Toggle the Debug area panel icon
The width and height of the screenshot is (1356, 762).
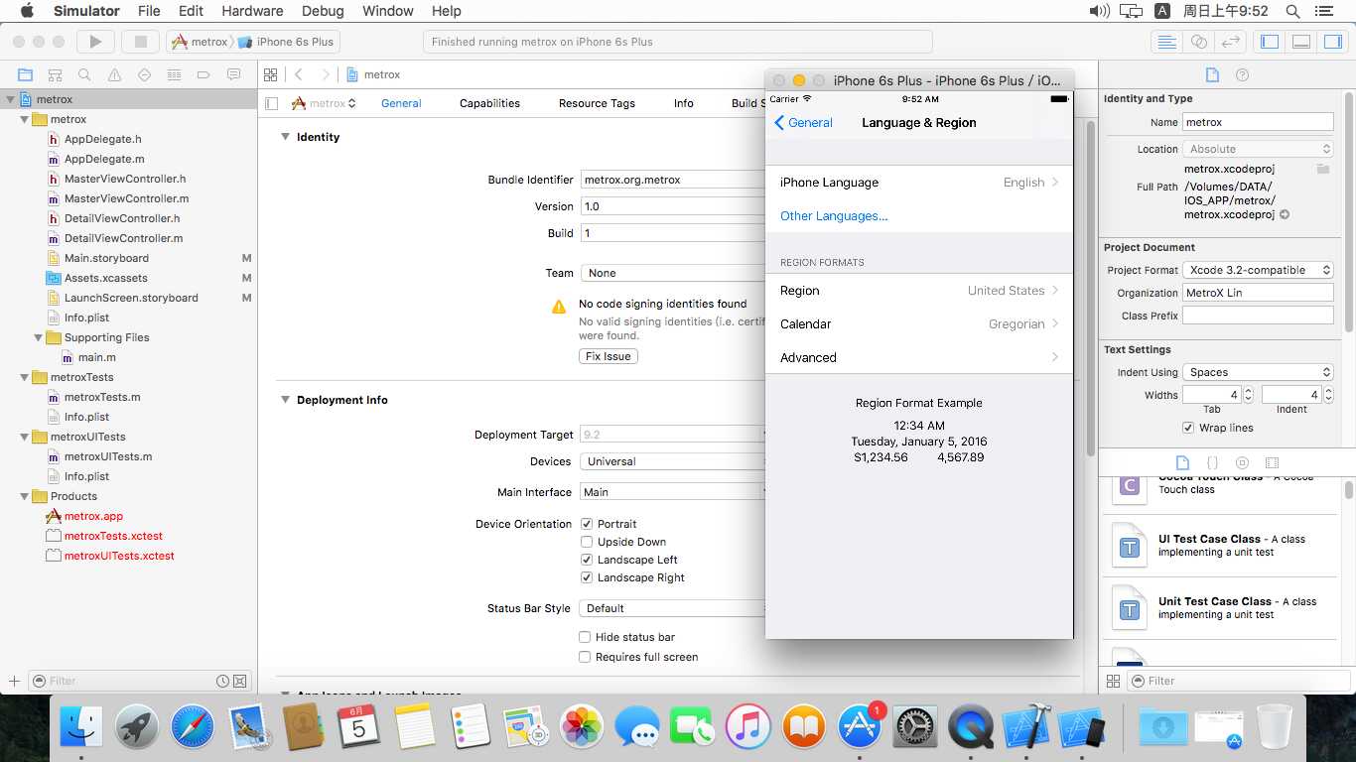tap(1301, 42)
